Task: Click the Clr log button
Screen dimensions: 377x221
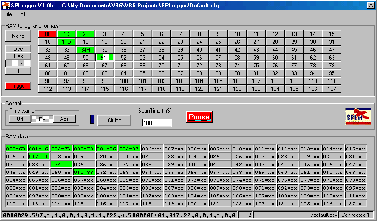Action: tap(114, 119)
